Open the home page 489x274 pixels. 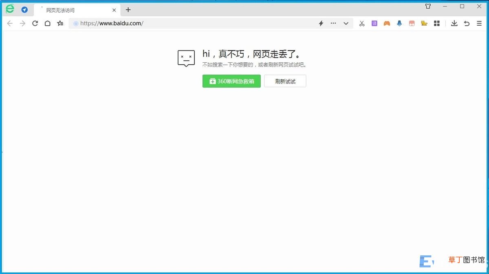[47, 23]
